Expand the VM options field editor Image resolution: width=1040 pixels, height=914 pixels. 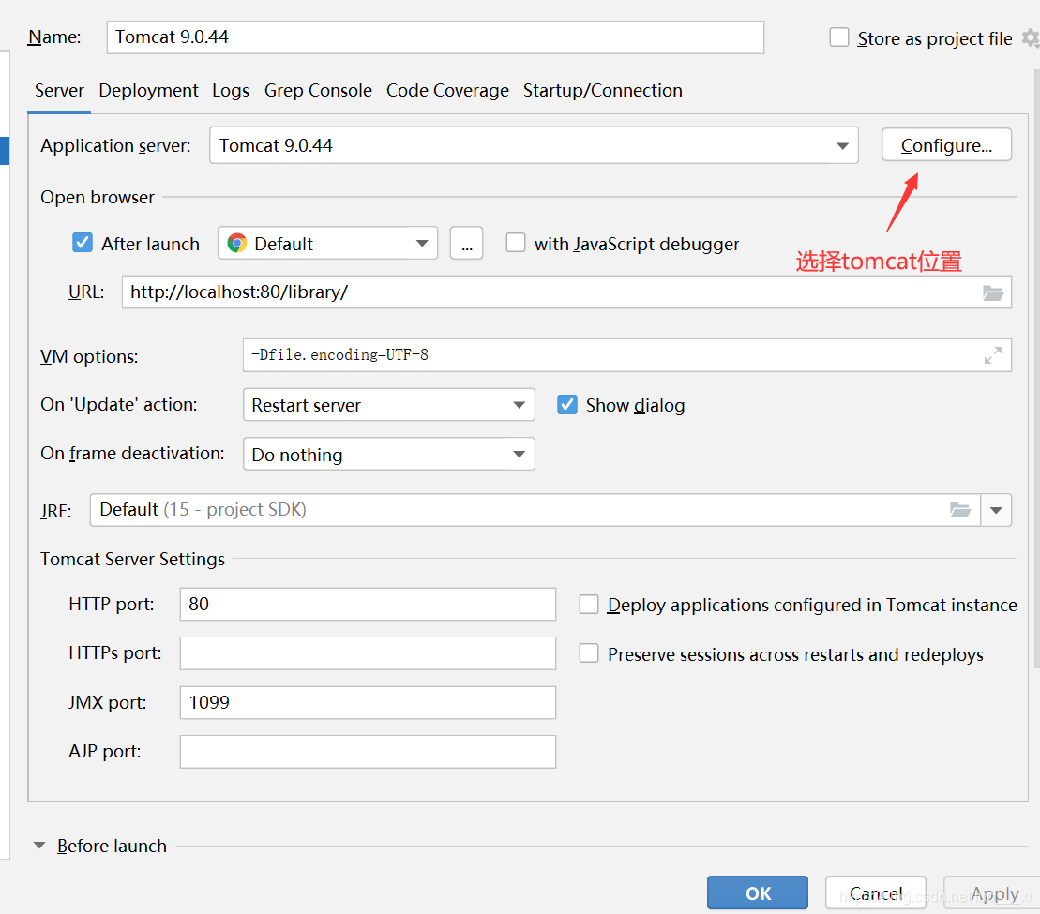(x=992, y=356)
